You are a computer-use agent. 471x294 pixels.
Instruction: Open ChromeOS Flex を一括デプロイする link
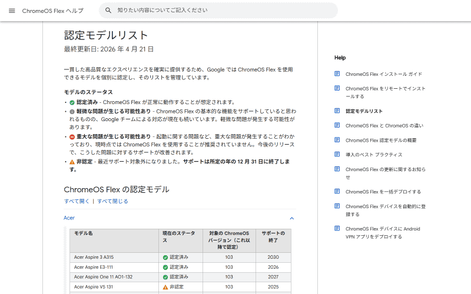pyautogui.click(x=383, y=192)
